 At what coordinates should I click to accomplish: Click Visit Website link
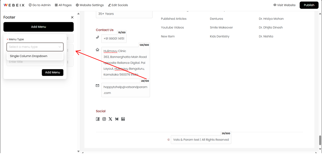284,5
